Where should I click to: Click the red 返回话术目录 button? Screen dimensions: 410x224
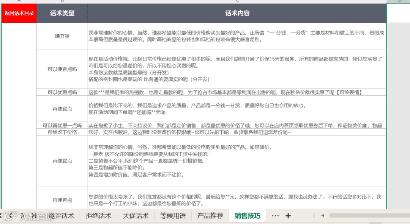coord(19,13)
